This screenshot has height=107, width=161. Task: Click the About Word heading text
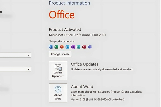82,87
